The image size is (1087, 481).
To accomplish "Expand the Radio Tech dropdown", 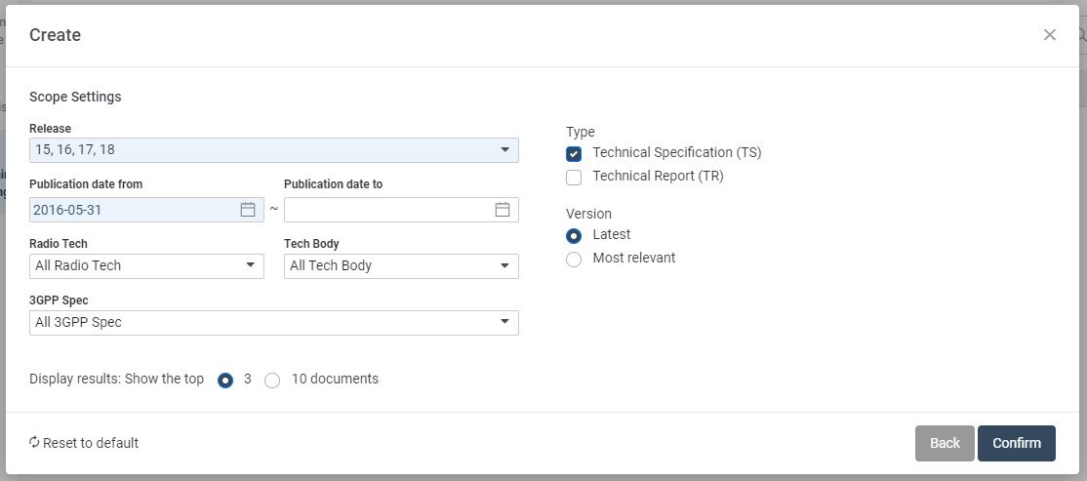I will [x=146, y=266].
